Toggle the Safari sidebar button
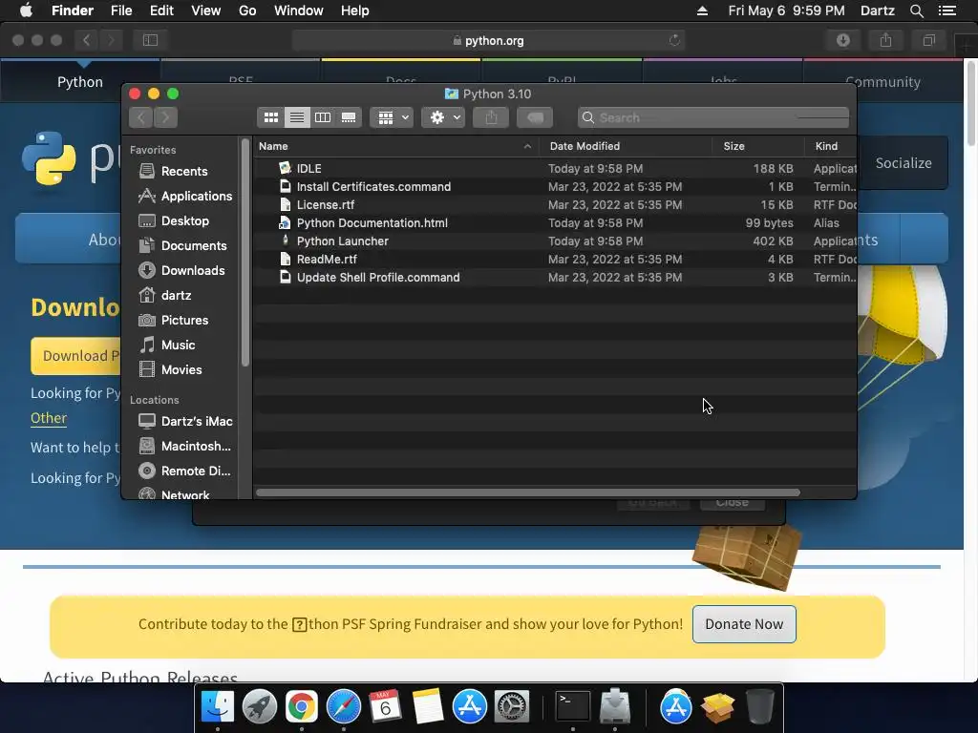This screenshot has width=978, height=733. click(x=150, y=40)
